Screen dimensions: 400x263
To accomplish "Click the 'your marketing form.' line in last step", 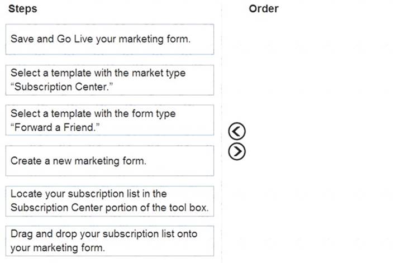I will point(58,248).
